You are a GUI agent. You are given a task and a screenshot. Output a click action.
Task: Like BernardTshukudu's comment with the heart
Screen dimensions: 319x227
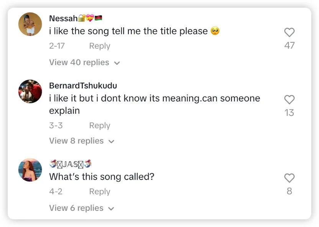(x=289, y=100)
